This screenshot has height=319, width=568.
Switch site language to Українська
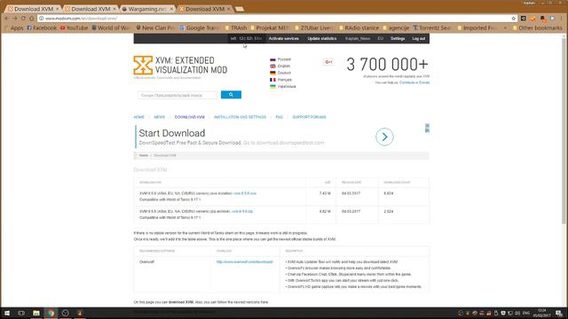click(x=283, y=87)
